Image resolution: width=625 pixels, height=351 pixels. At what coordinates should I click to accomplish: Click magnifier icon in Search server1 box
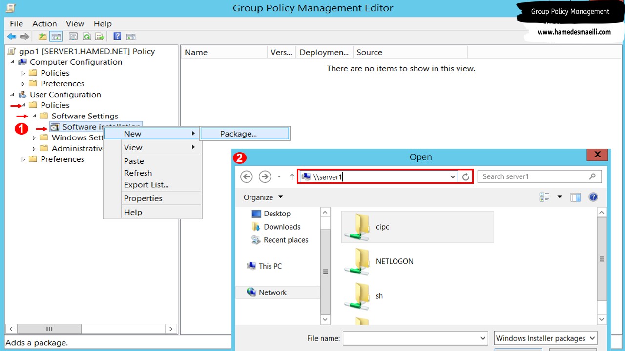592,176
